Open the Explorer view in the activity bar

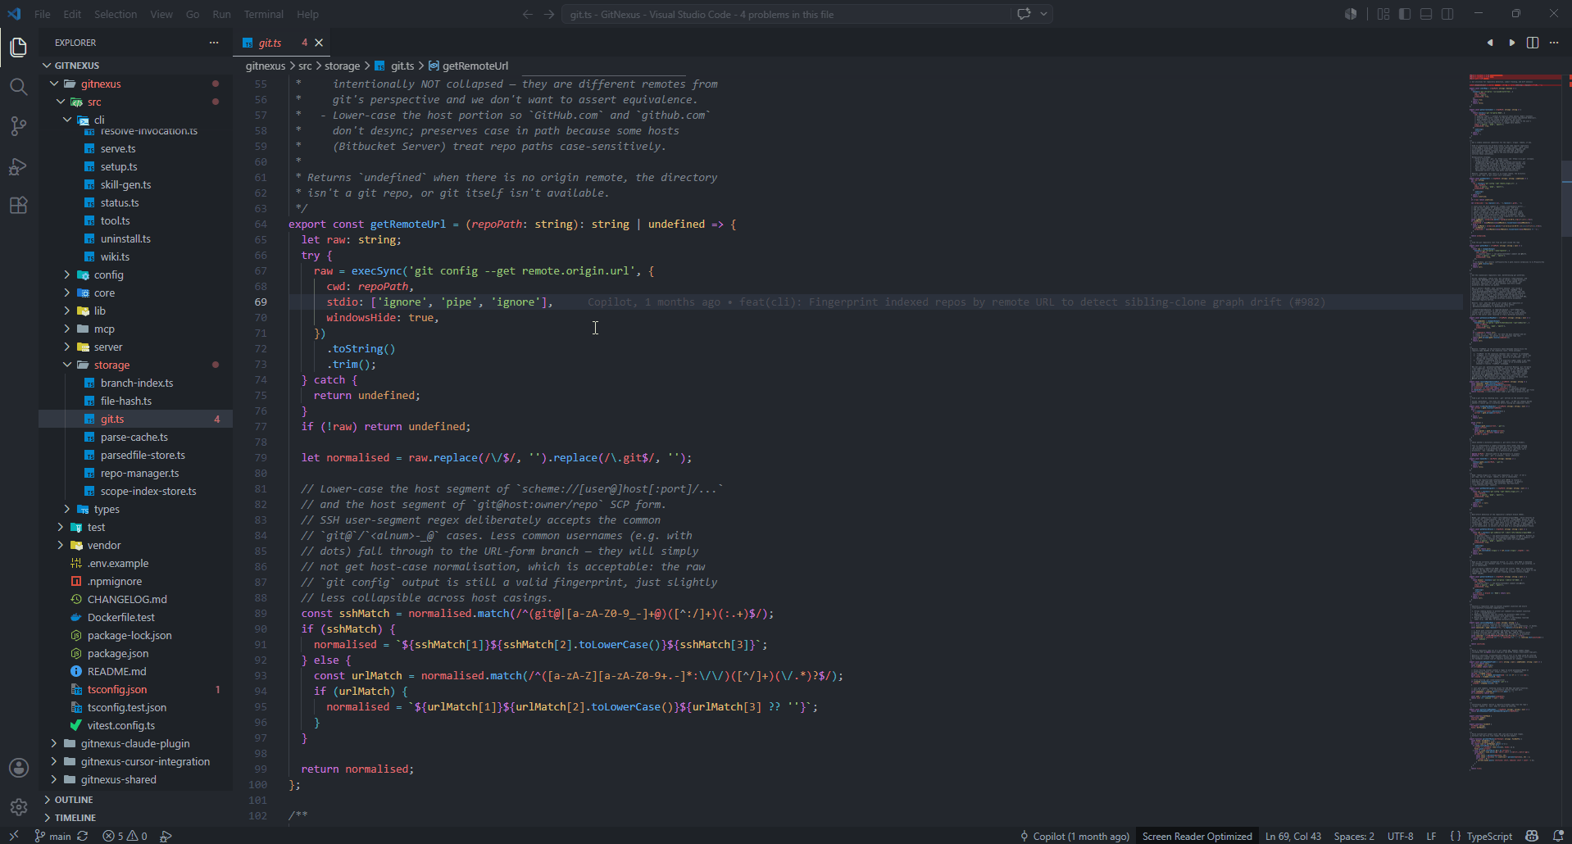(x=18, y=48)
